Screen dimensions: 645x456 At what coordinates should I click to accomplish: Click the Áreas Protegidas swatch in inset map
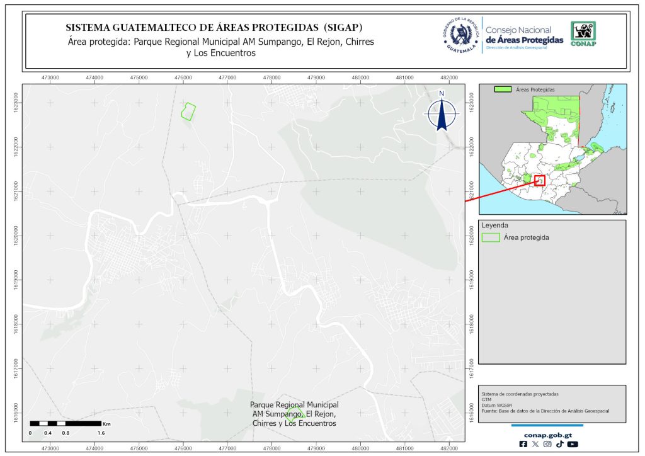[x=503, y=90]
